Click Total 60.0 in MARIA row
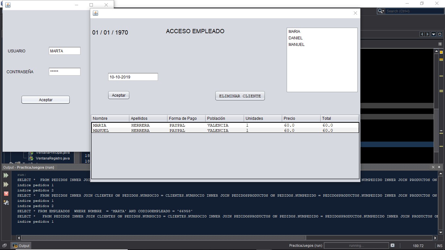Image resolution: width=445 pixels, height=250 pixels. (x=340, y=125)
